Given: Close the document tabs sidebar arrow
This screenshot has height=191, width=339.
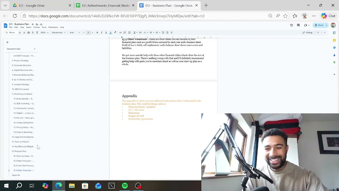Looking at the screenshot, I should pos(7,42).
